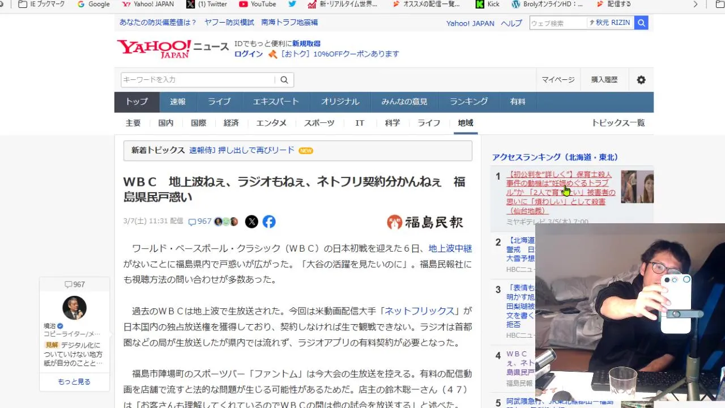
Task: Select the エキスパート tab
Action: (276, 102)
